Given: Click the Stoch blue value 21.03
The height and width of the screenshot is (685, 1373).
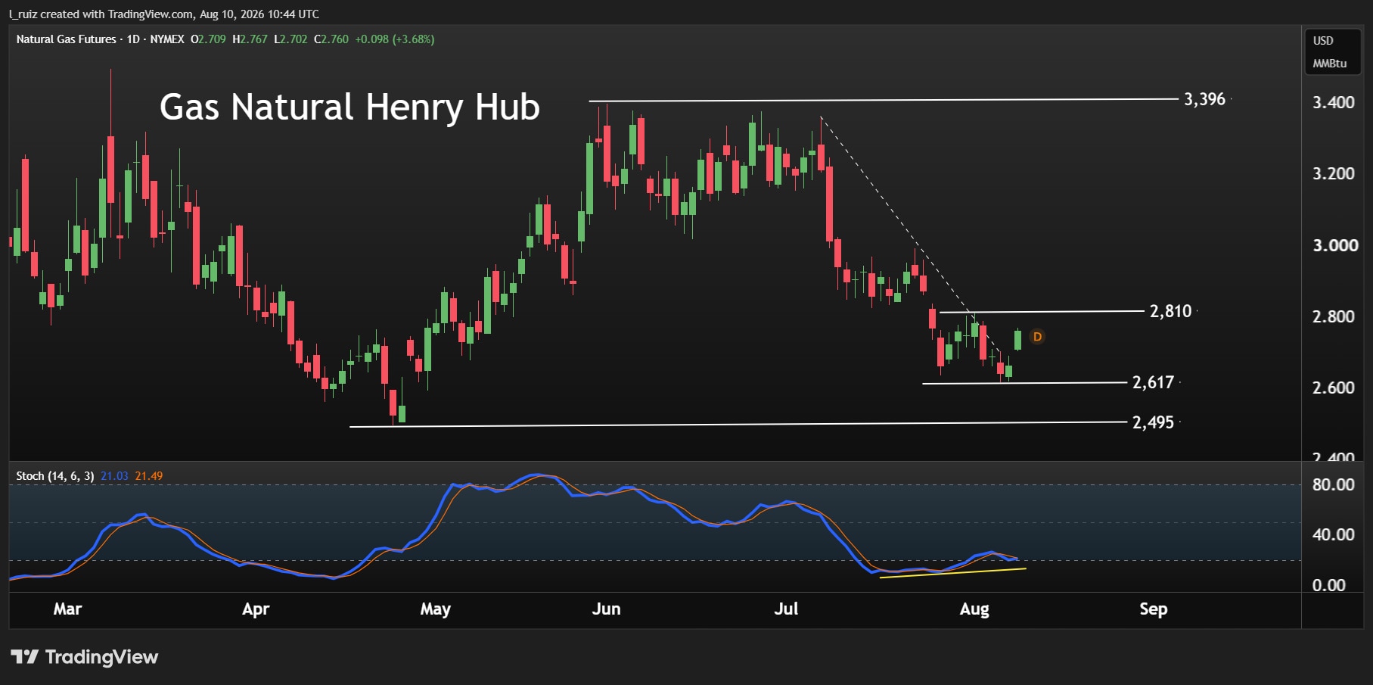Looking at the screenshot, I should [x=115, y=476].
